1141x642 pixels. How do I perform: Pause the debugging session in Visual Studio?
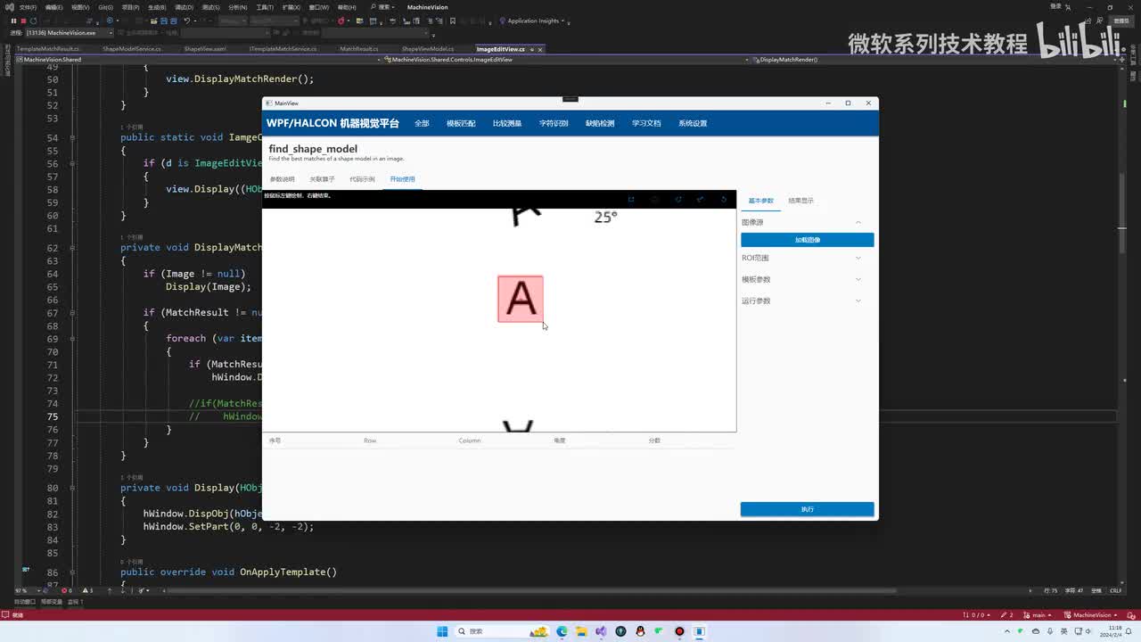pyautogui.click(x=13, y=20)
